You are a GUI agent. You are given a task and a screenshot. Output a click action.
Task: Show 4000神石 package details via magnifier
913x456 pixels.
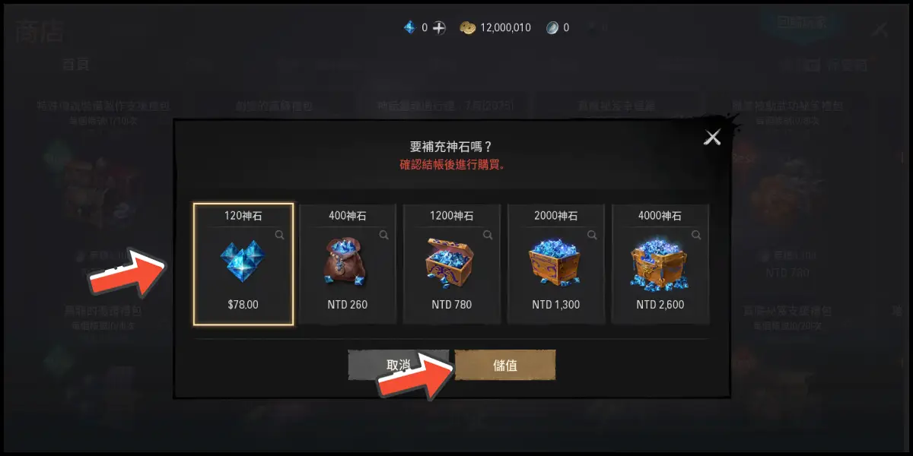click(696, 236)
